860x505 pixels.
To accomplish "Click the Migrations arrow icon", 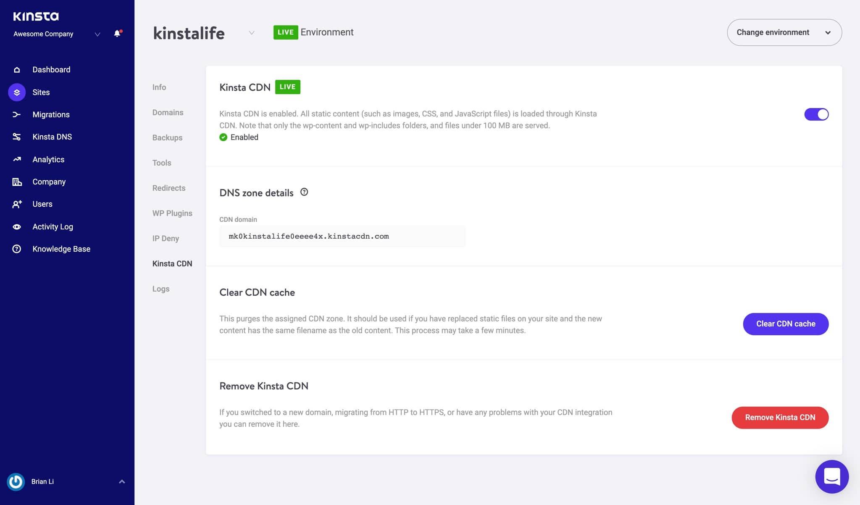I will click(17, 115).
